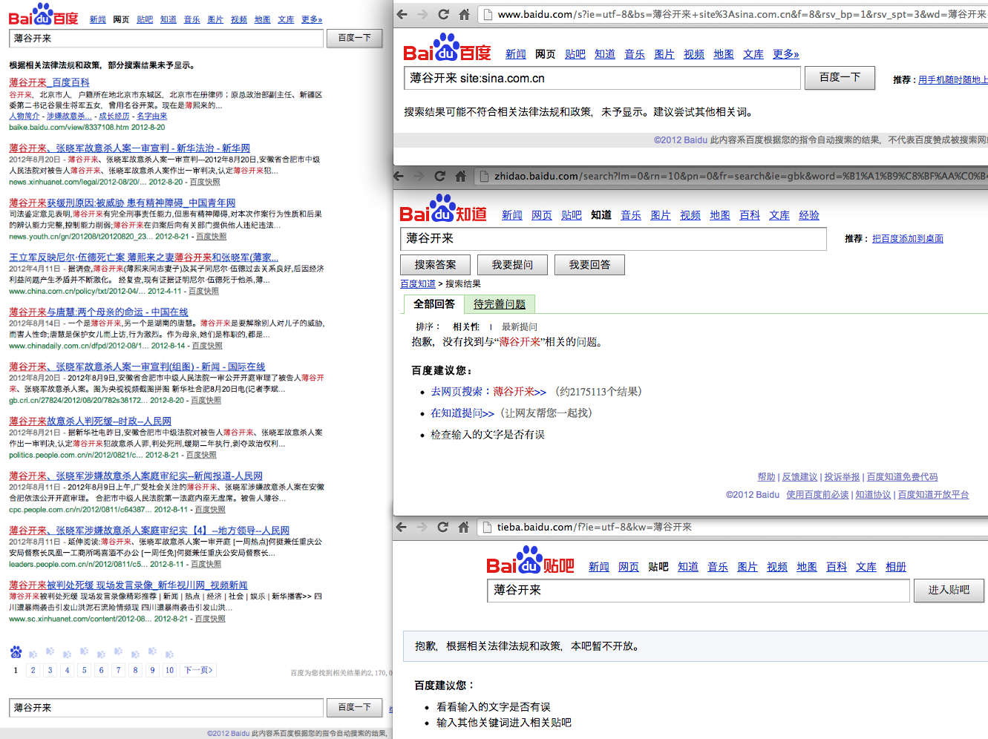Open the 人物简介 sub-link under the Baike result
Image resolution: width=988 pixels, height=739 pixels.
24,116
